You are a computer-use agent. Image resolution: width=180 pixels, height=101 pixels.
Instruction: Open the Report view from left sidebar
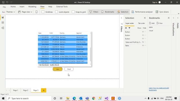3,17
